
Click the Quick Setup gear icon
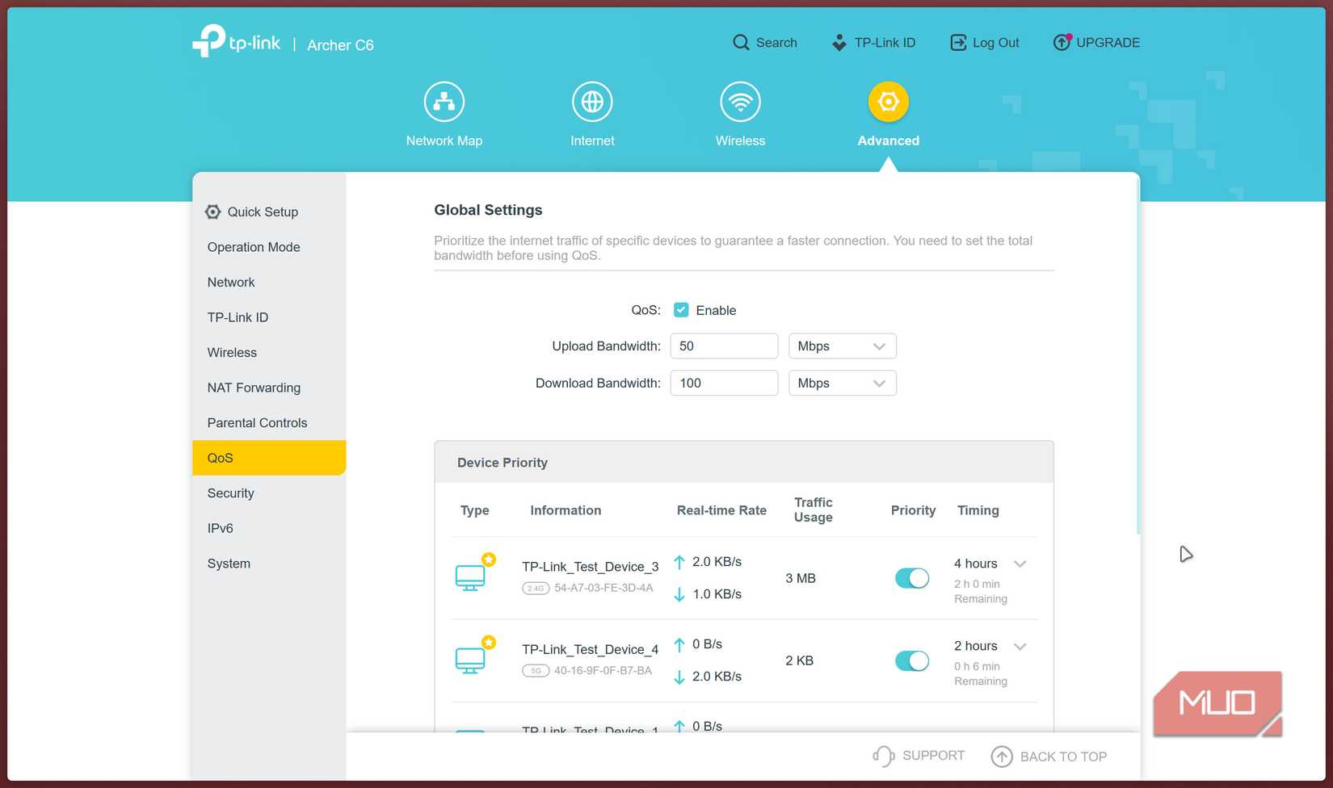212,212
